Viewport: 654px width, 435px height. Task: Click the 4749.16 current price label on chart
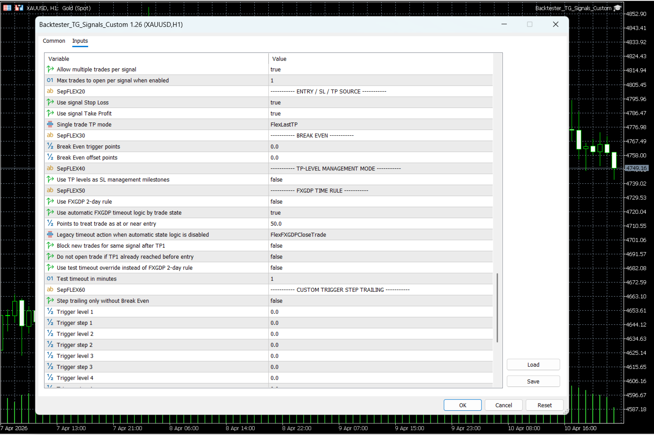(636, 168)
